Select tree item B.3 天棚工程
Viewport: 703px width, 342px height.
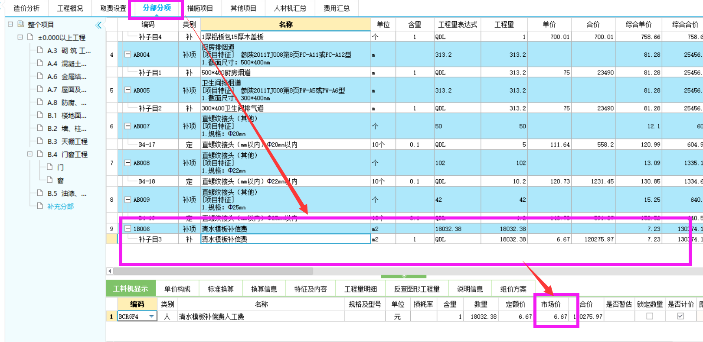(67, 142)
